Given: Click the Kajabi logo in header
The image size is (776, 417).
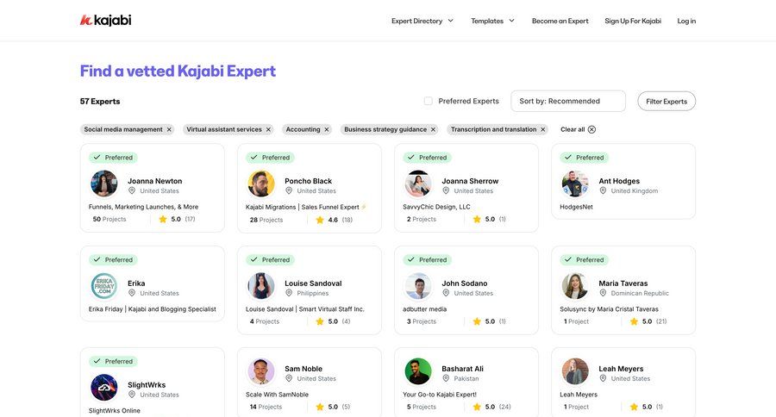Looking at the screenshot, I should (105, 20).
